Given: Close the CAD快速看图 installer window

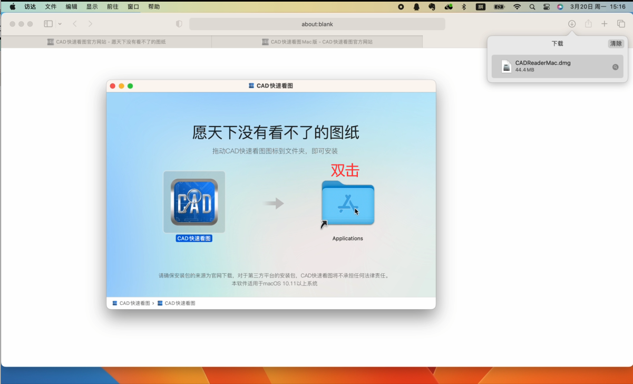Looking at the screenshot, I should click(113, 86).
